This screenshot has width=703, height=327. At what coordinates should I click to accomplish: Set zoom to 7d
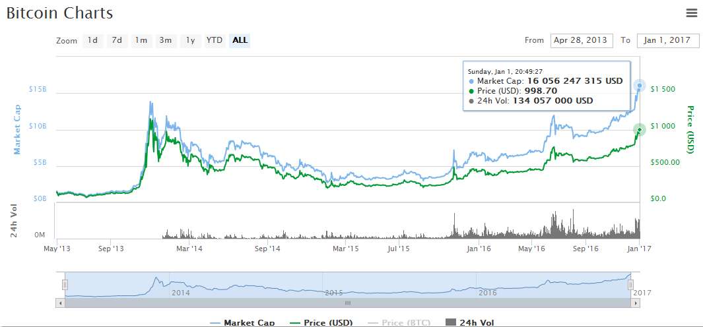[x=117, y=40]
